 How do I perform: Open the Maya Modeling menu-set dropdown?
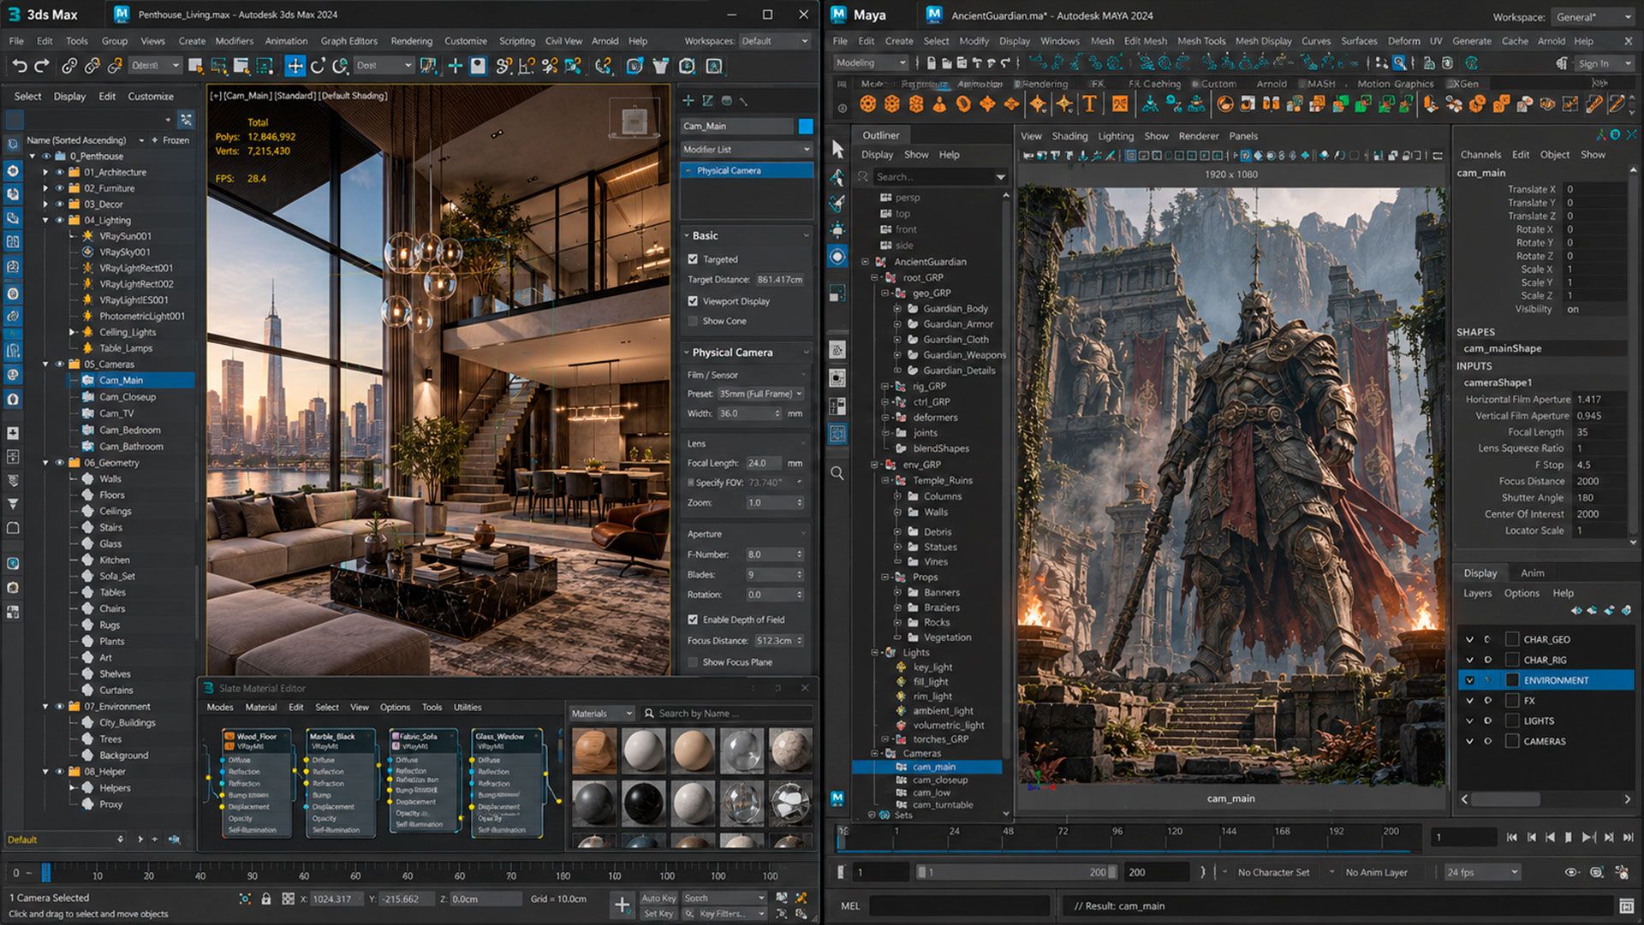pos(870,62)
